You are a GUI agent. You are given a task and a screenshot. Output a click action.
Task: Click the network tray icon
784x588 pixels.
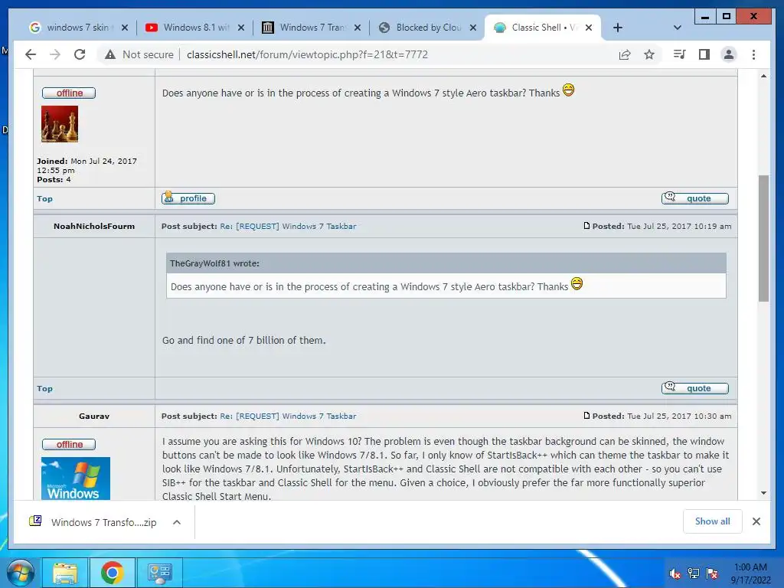[694, 573]
